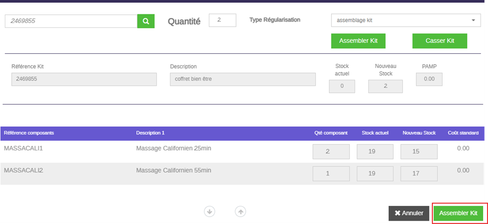The image size is (488, 224).
Task: Click the down arrow circle icon
Action: click(x=209, y=212)
